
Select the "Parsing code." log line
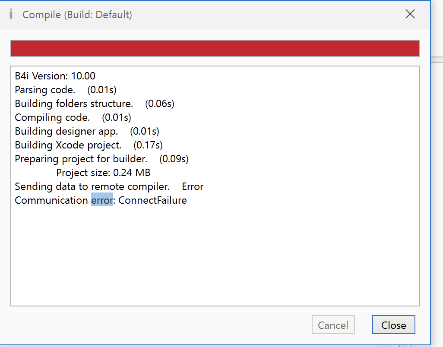coord(45,90)
